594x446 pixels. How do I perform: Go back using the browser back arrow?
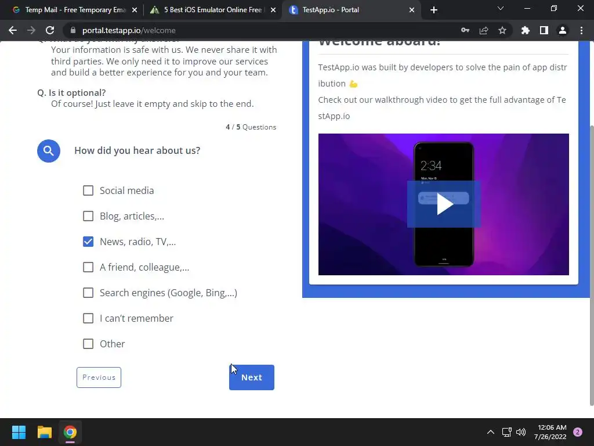(13, 30)
